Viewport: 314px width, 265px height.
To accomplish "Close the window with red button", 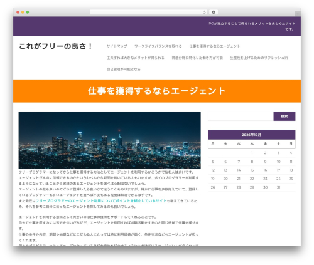I will click(18, 13).
